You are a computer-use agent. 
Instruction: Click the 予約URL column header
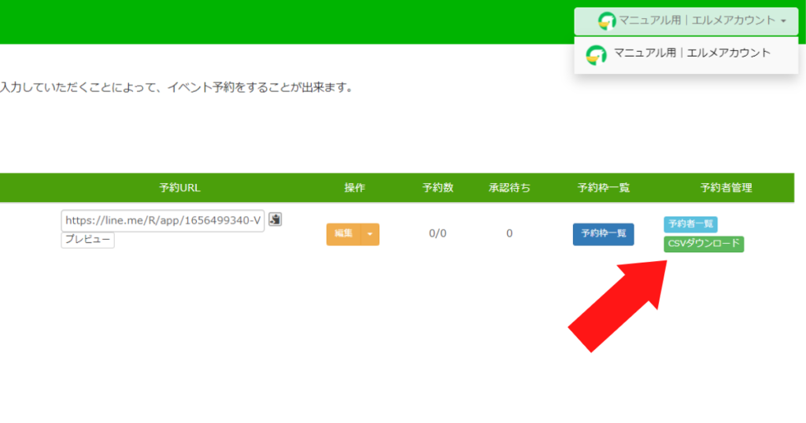click(179, 188)
